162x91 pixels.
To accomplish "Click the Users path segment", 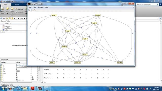I will 22,18.
